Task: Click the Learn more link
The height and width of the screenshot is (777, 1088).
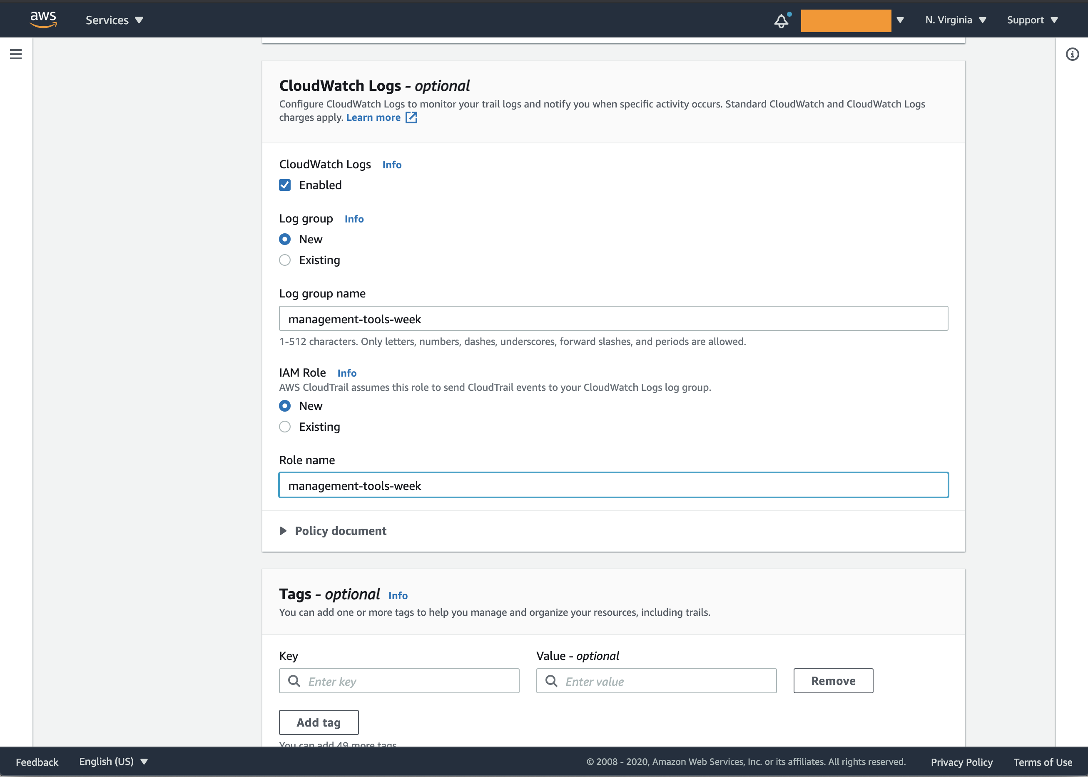Action: 373,118
